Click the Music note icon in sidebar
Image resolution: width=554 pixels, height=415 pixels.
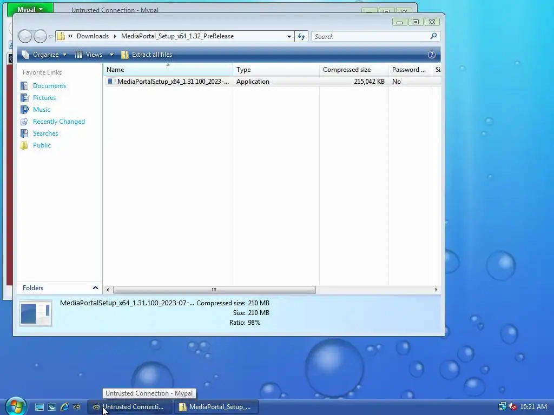pyautogui.click(x=24, y=110)
